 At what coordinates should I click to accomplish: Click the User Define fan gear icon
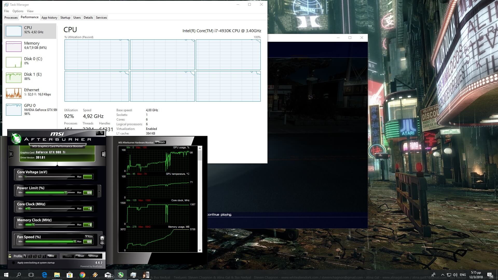coord(102,239)
